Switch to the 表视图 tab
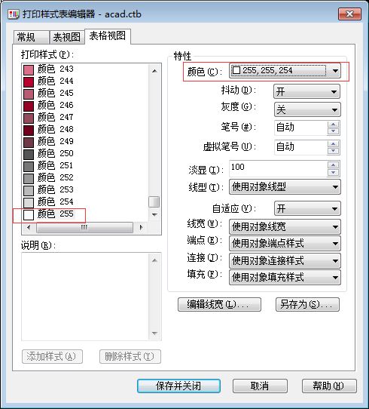 pyautogui.click(x=67, y=37)
